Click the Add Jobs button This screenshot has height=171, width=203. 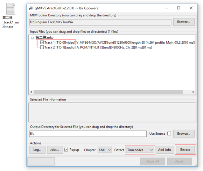point(165,150)
